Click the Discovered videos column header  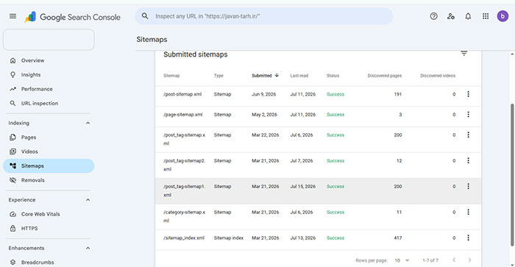click(438, 76)
